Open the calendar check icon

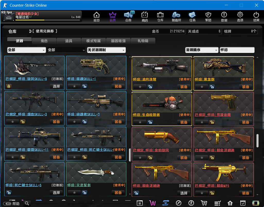[x=243, y=203]
